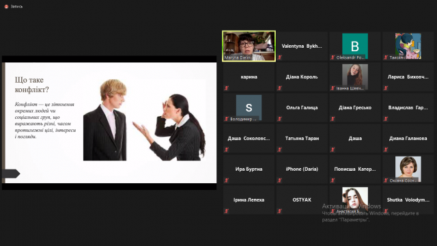Click the name Діана Король

coord(302,77)
